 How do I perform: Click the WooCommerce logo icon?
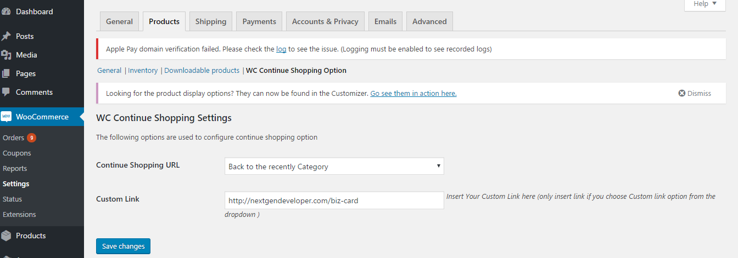tap(6, 117)
